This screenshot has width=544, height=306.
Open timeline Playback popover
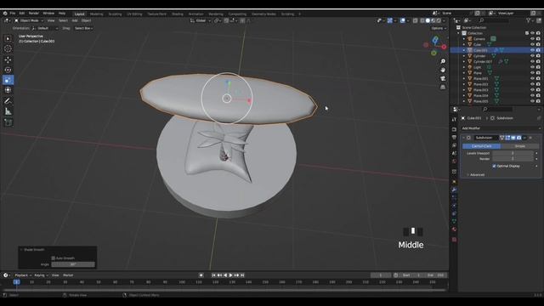click(x=23, y=275)
